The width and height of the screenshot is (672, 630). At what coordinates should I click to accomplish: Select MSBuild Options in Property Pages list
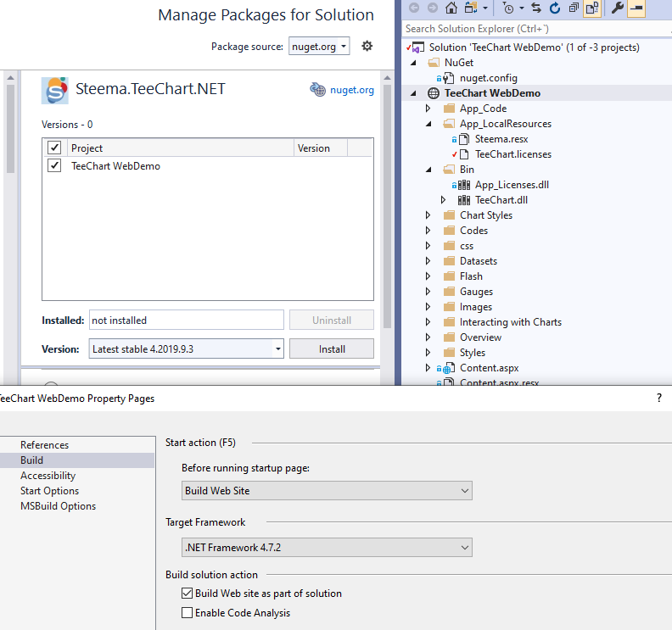click(59, 506)
